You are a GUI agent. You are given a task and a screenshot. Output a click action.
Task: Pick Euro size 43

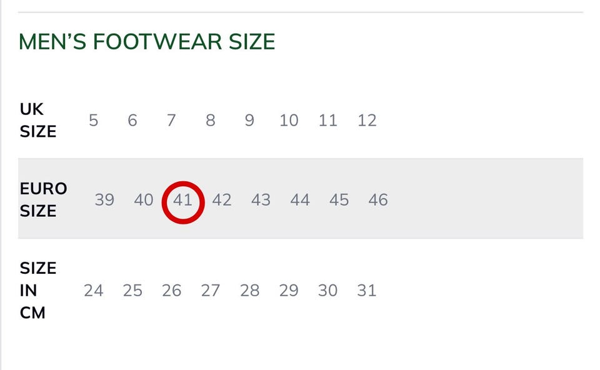[x=261, y=200]
